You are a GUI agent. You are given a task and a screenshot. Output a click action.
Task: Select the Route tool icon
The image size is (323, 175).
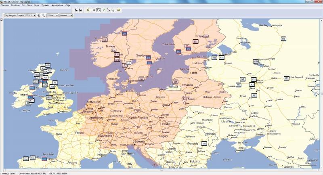(x=108, y=10)
